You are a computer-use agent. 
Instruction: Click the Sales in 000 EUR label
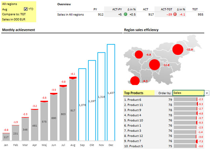(x=14, y=20)
